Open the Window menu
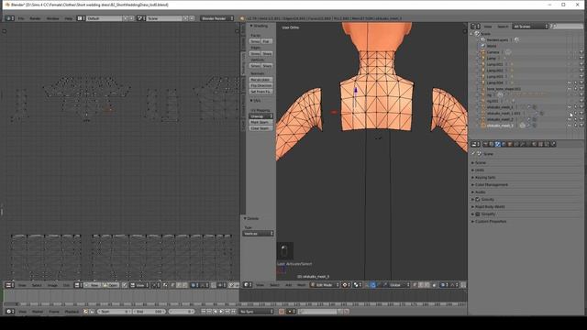This screenshot has height=330, width=587. pos(52,18)
